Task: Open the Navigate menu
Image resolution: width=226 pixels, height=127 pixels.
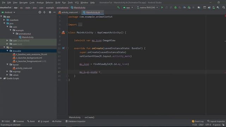Action: (x=23, y=2)
